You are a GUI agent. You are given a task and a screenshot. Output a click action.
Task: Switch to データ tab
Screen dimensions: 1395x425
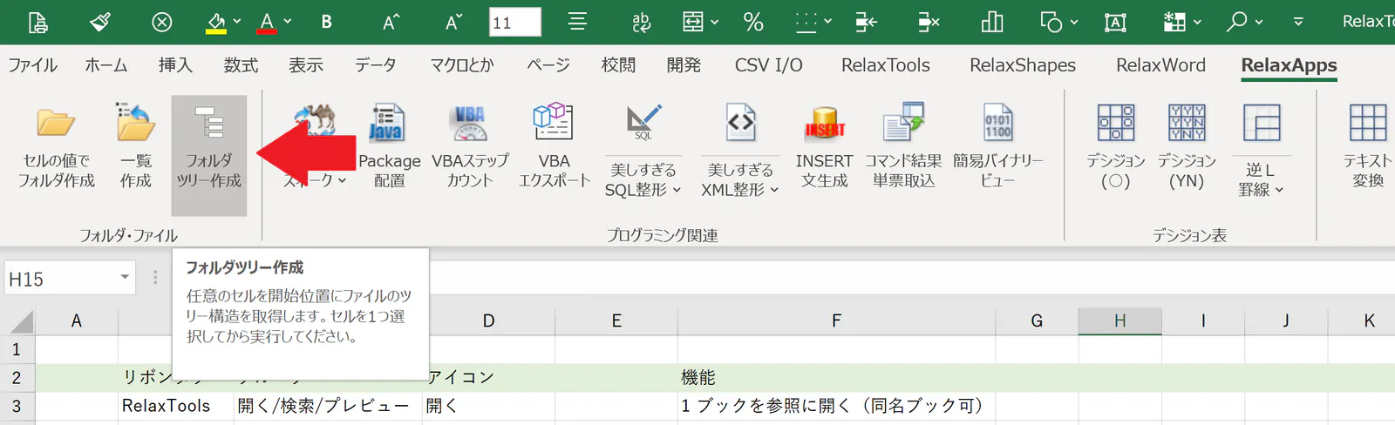point(376,65)
